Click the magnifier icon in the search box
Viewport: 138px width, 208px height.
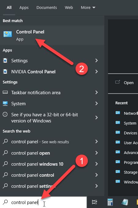[x=5, y=202]
